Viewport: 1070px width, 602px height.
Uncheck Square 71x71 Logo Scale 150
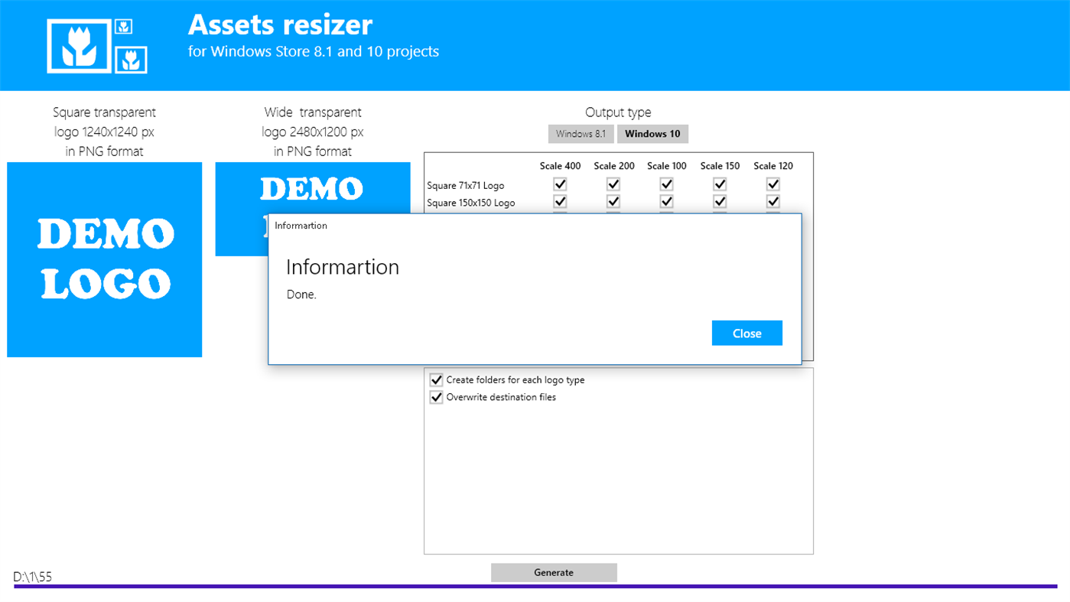720,184
